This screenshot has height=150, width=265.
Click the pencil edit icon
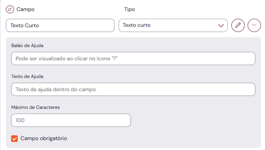[238, 25]
